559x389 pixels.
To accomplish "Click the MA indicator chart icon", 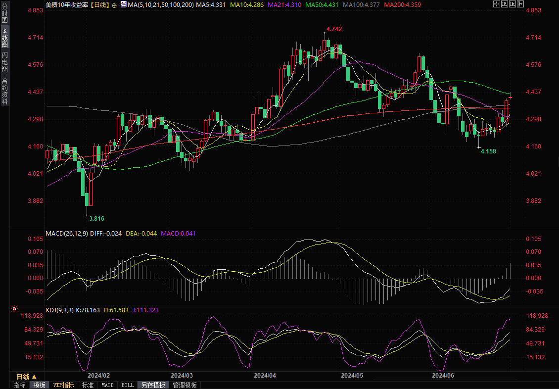I will [123, 4].
